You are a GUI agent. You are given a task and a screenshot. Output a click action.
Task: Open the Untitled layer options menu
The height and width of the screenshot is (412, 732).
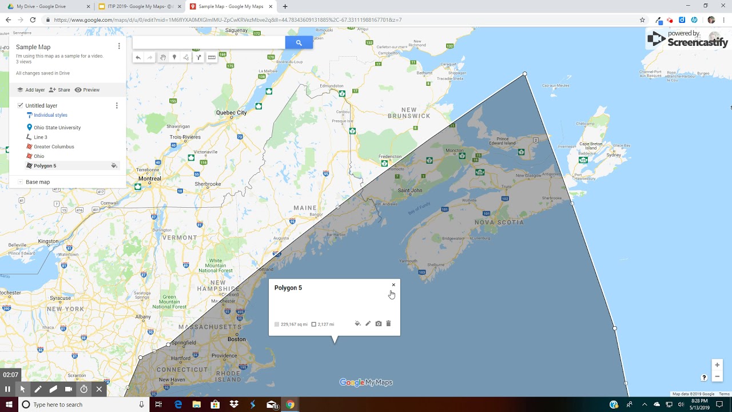click(117, 105)
